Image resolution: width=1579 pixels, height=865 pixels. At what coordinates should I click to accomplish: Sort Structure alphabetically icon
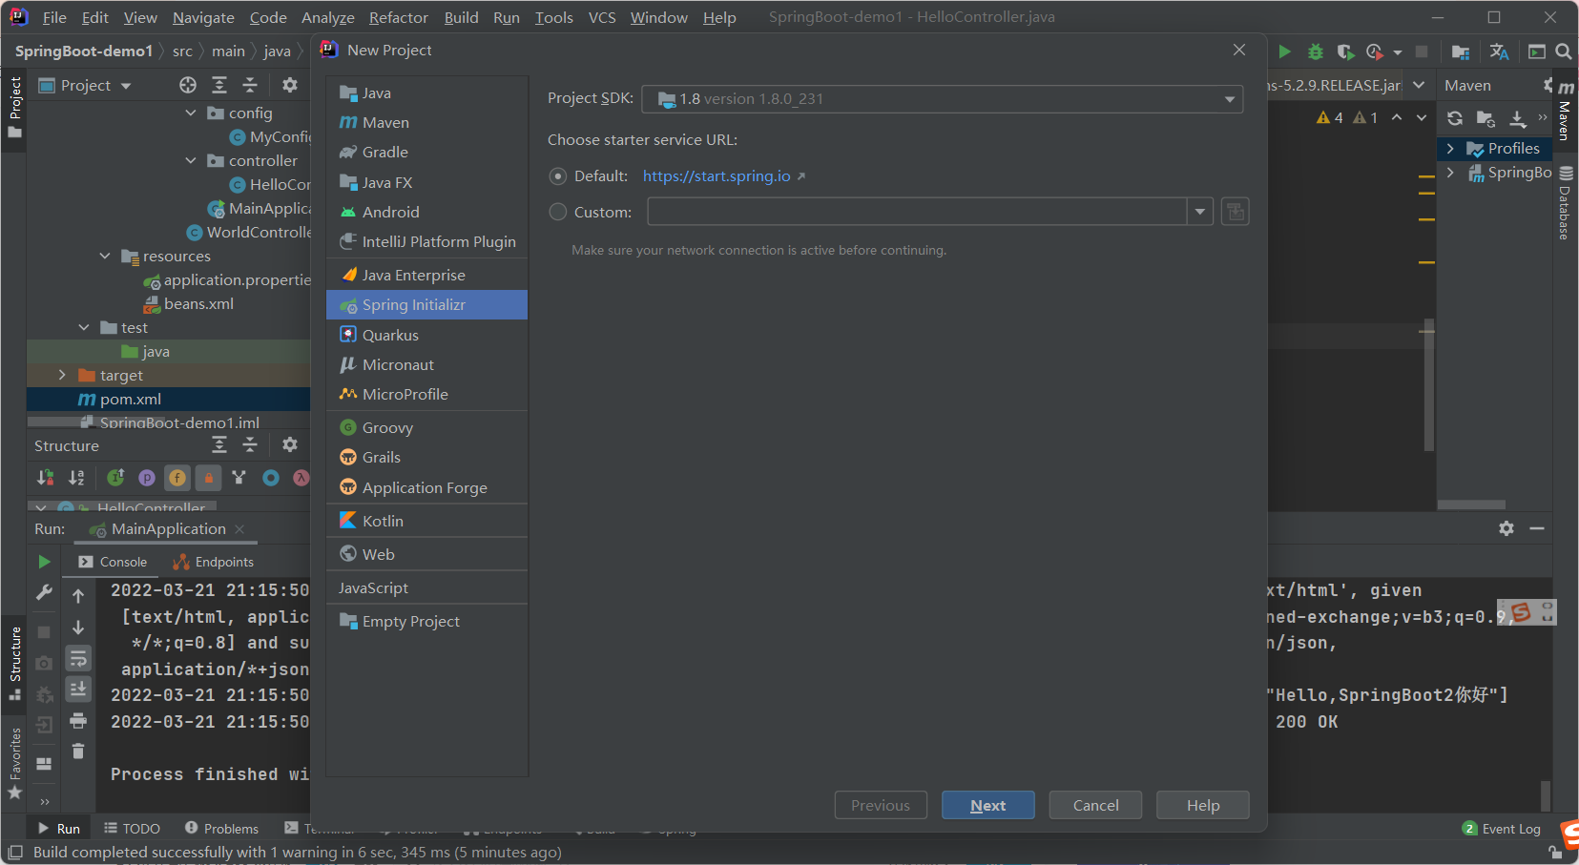point(76,477)
